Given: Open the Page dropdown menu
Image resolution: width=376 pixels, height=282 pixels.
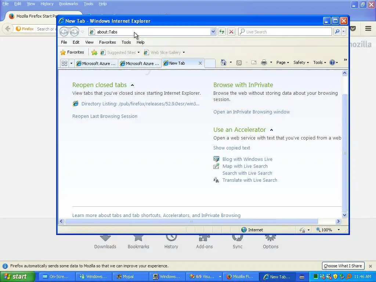Looking at the screenshot, I should click(x=282, y=62).
